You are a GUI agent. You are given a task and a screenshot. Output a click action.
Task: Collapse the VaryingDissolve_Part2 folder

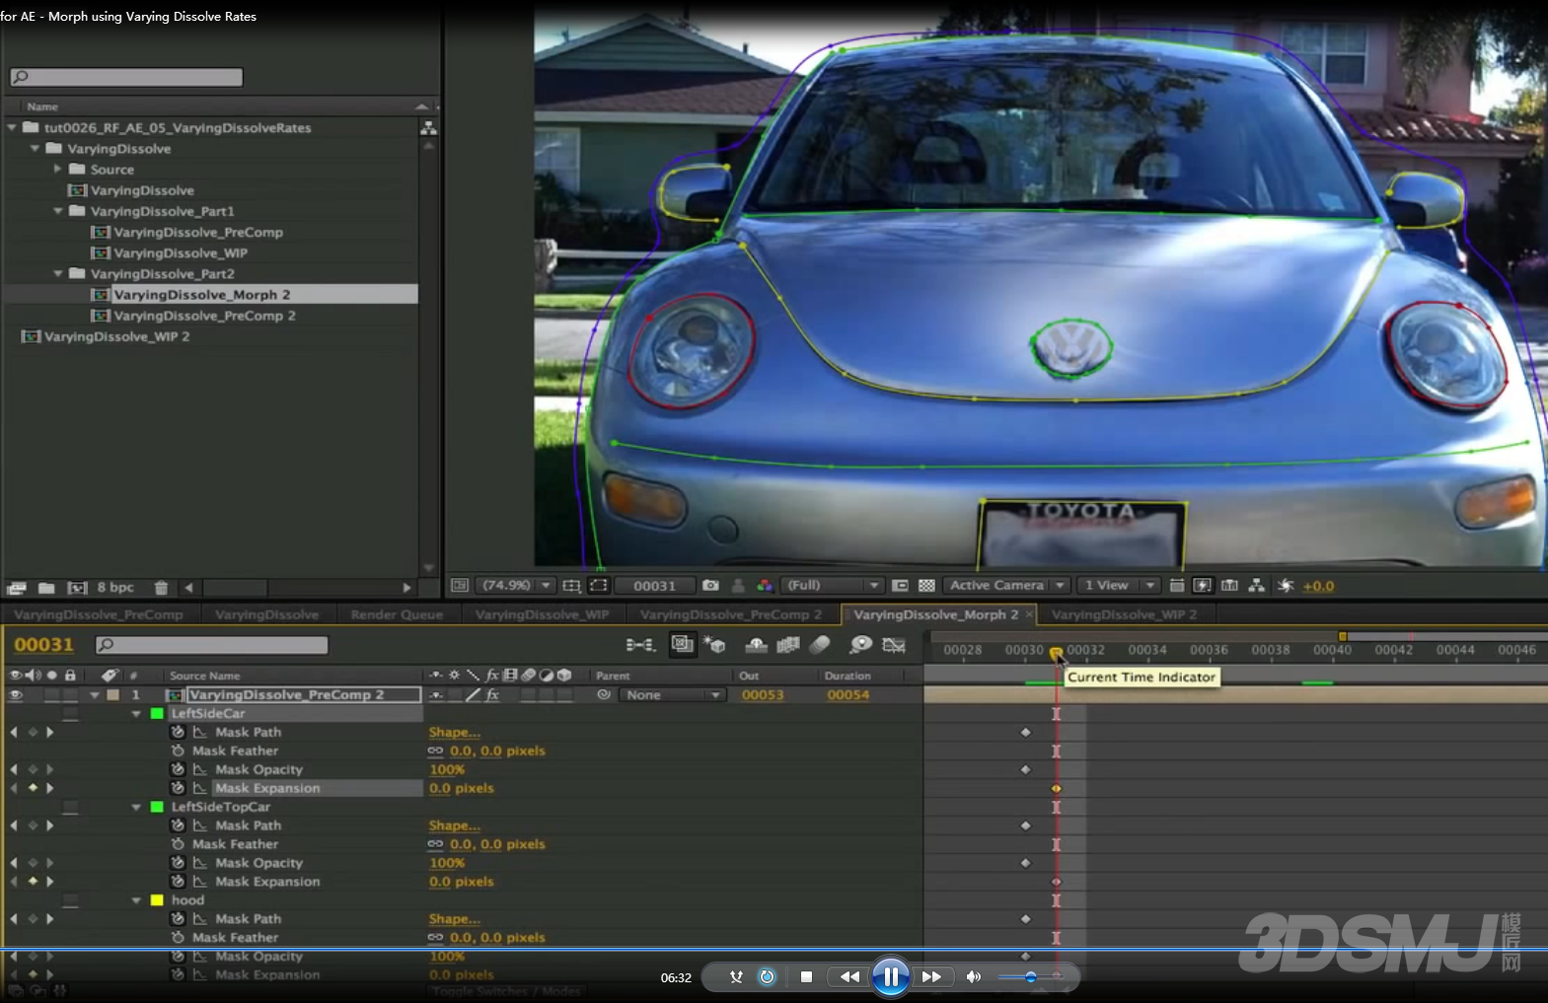click(57, 273)
